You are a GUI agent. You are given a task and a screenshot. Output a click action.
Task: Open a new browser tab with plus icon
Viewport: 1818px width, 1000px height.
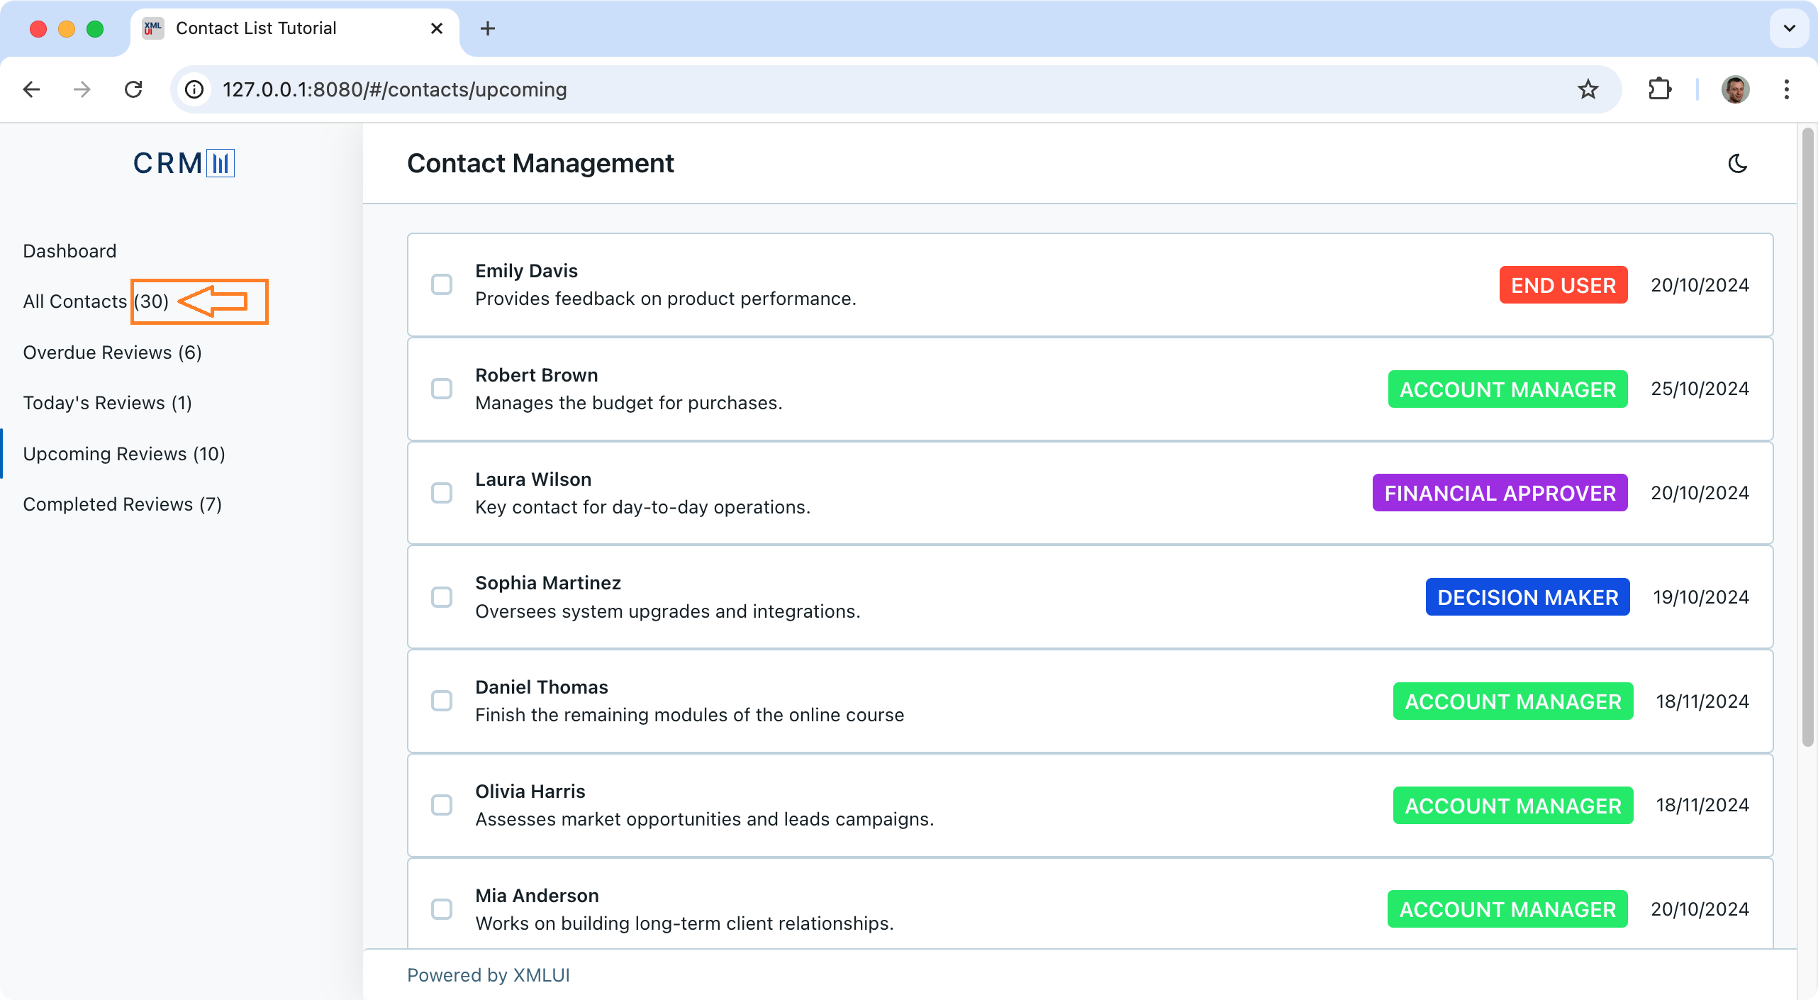[x=488, y=28]
